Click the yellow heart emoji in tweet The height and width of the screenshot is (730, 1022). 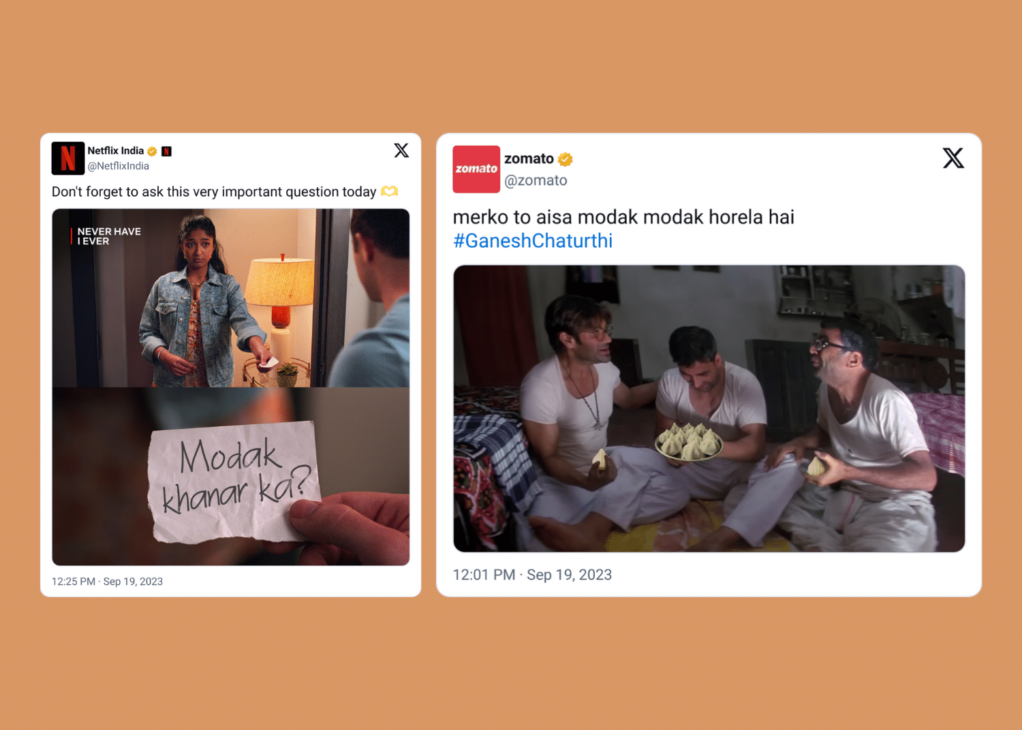click(x=390, y=191)
